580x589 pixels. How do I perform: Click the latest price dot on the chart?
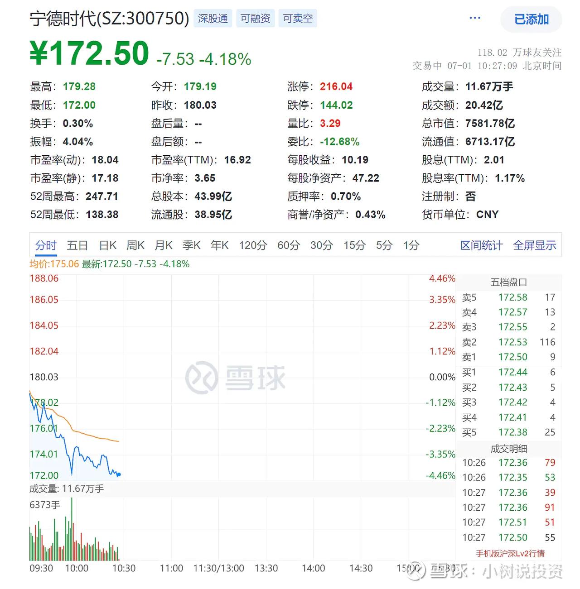point(119,474)
